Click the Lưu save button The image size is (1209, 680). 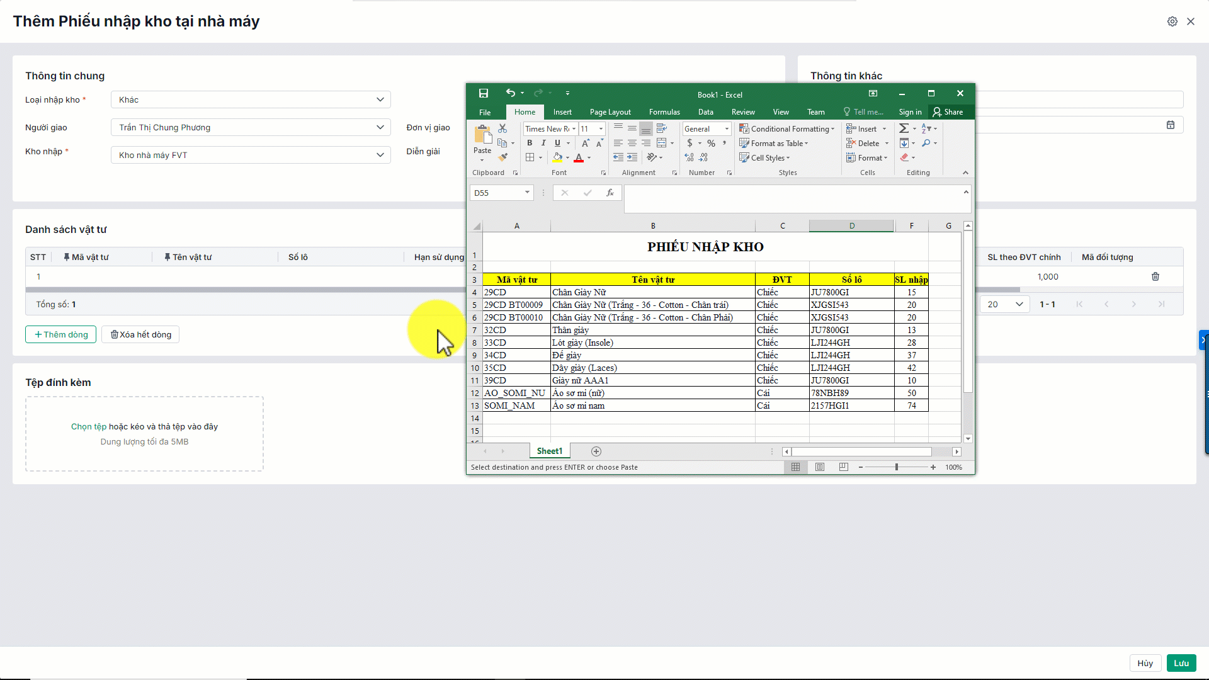1181,663
